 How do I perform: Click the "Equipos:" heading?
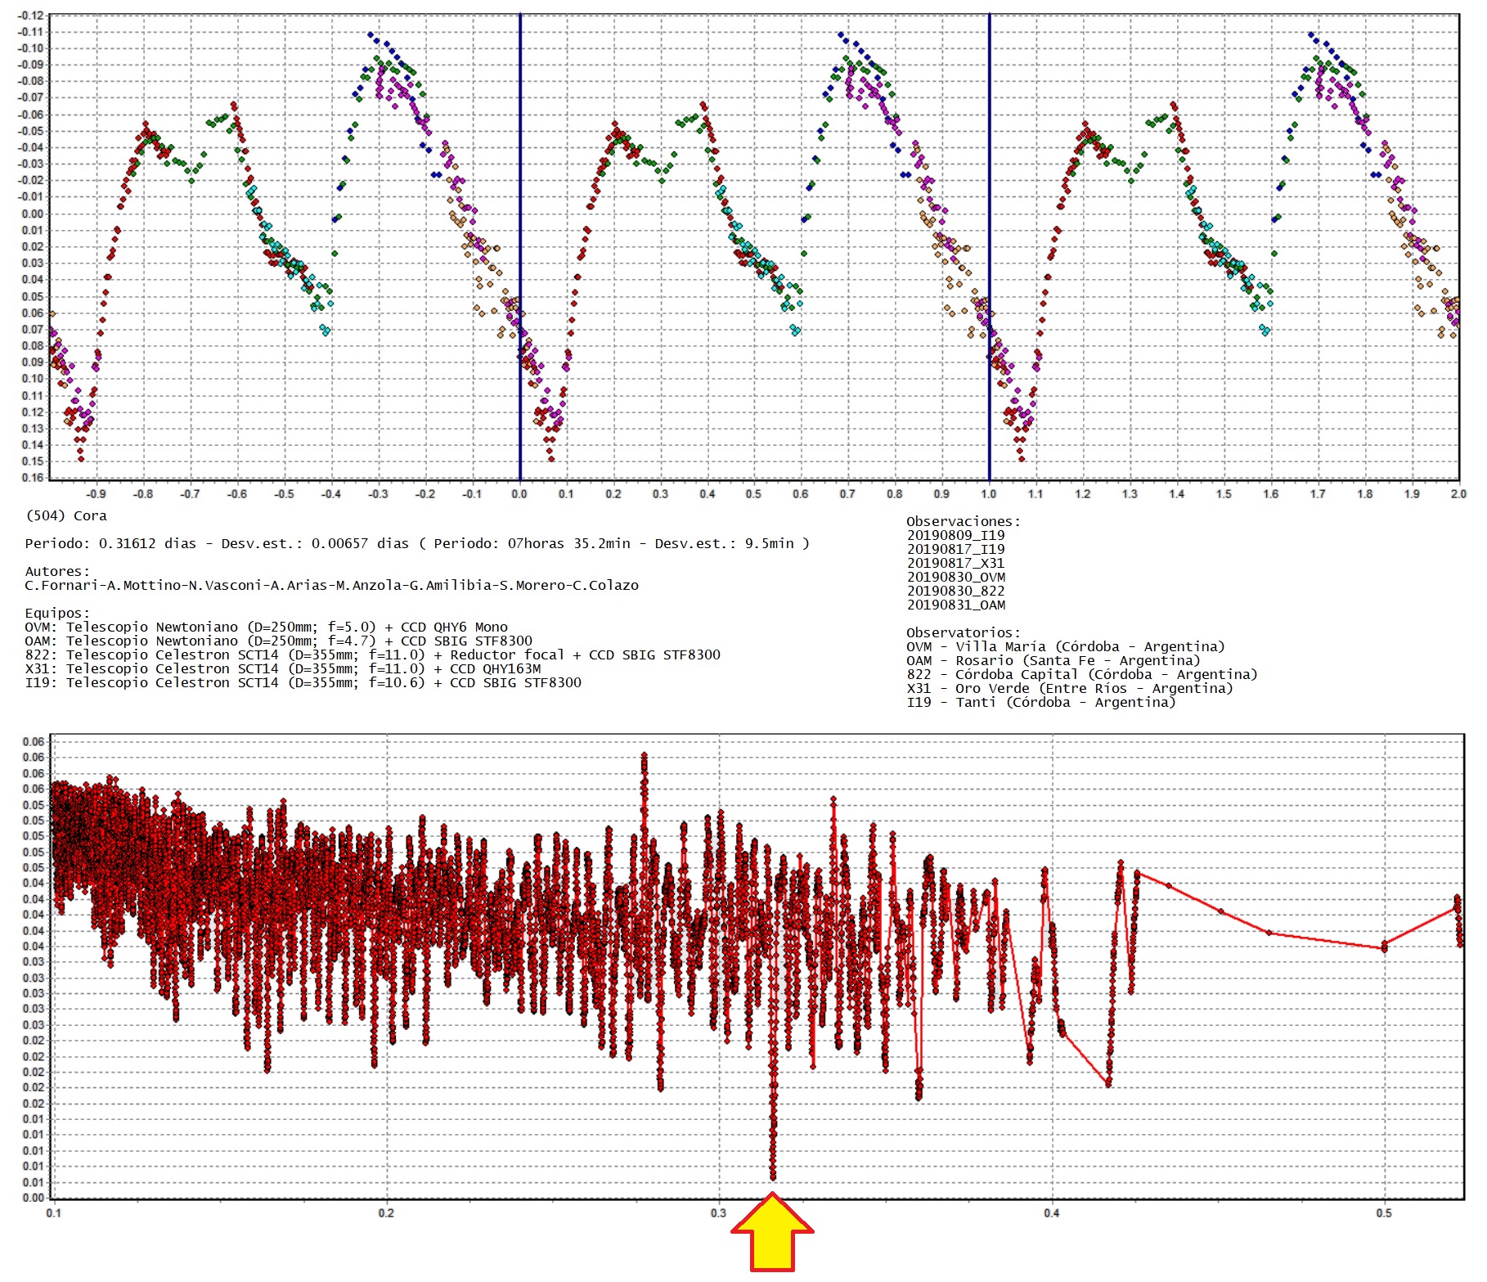[x=57, y=613]
